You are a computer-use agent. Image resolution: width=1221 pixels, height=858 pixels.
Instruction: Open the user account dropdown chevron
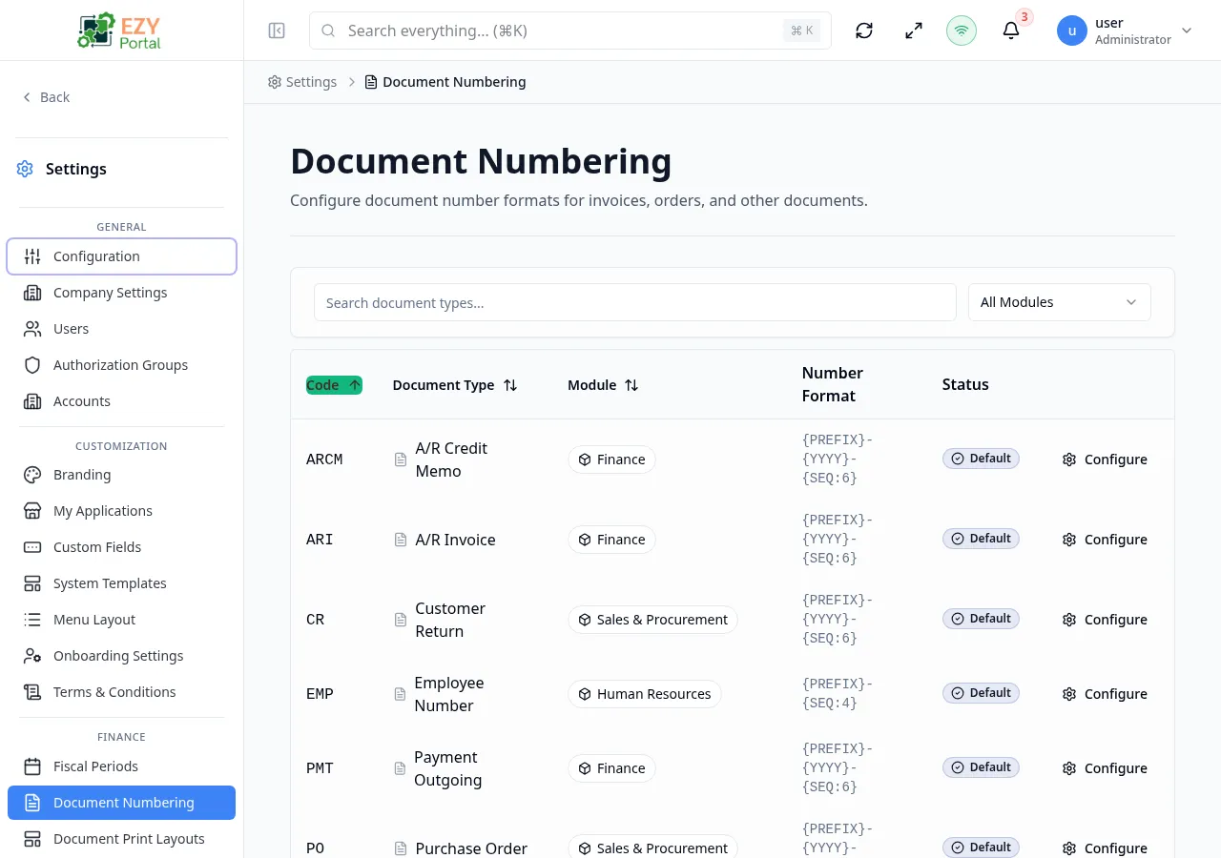click(x=1187, y=31)
